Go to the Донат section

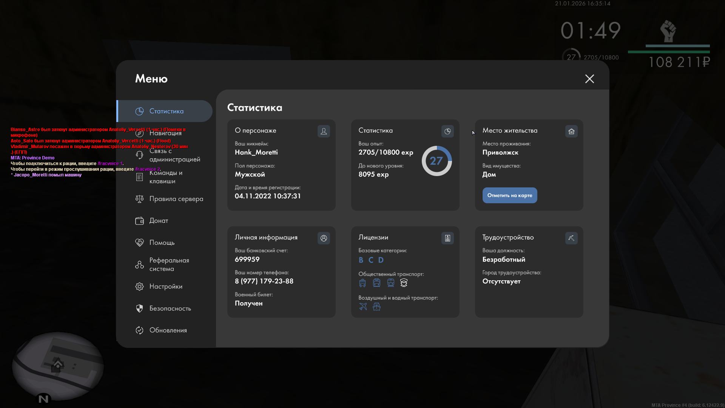(158, 221)
